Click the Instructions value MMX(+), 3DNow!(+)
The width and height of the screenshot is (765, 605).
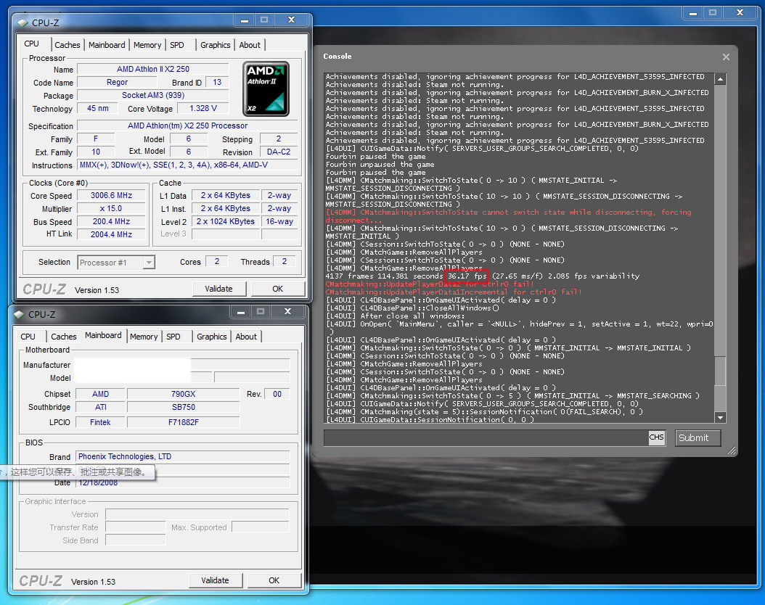point(187,165)
